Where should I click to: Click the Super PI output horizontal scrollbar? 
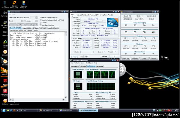tap(37, 99)
